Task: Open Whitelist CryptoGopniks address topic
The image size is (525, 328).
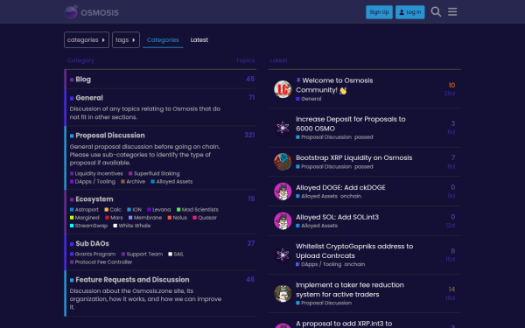Action: 354,251
